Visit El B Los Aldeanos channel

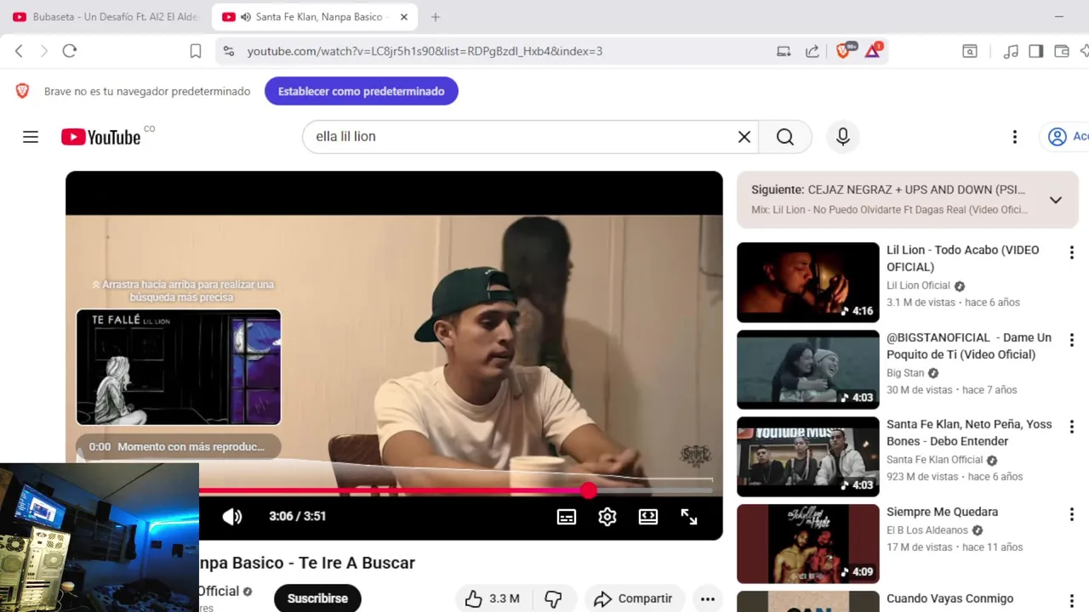tap(927, 530)
